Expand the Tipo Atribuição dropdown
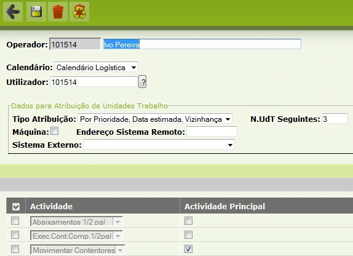This screenshot has width=353, height=256. 155,119
